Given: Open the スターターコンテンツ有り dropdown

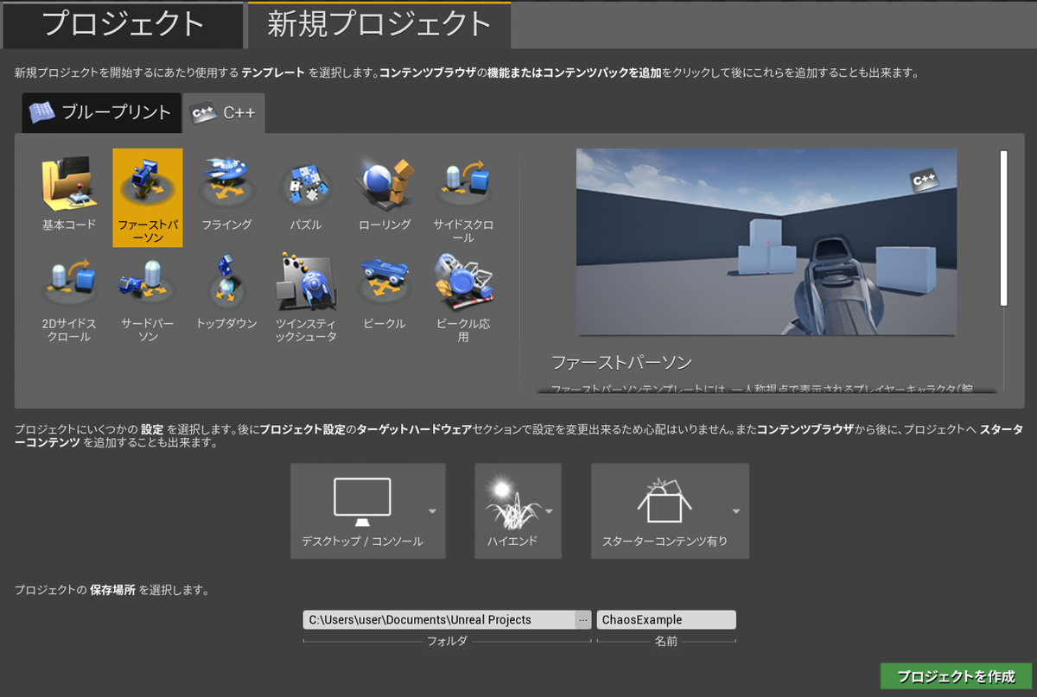Looking at the screenshot, I should [670, 510].
